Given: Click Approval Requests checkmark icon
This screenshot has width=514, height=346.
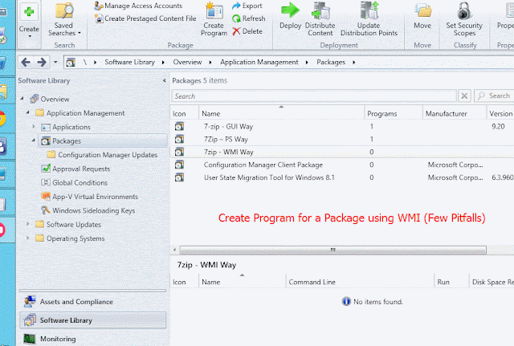Looking at the screenshot, I should 46,169.
